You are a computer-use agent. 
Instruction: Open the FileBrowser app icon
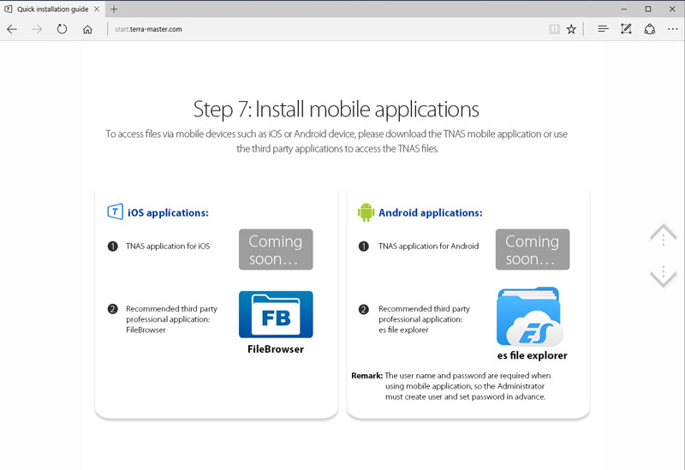[275, 314]
